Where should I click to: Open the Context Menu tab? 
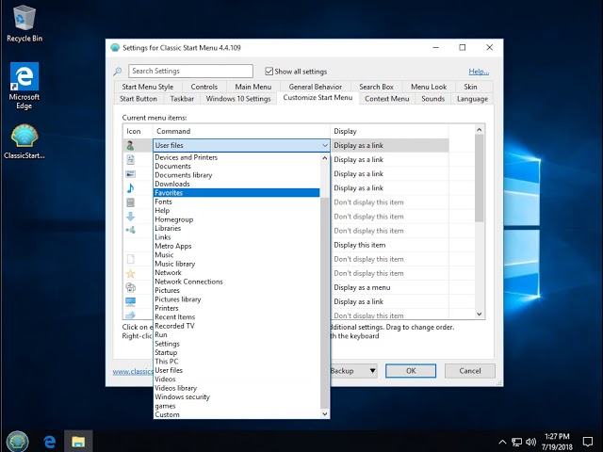click(387, 99)
